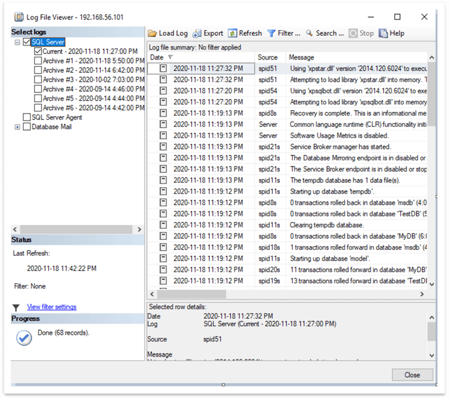This screenshot has height=398, width=450.
Task: Click entry icon for Starting up database 'tempdb' row
Action: (164, 191)
